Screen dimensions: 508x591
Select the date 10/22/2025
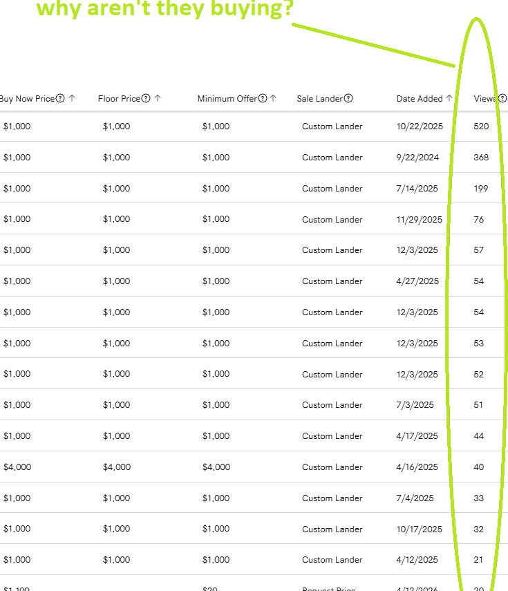[420, 126]
